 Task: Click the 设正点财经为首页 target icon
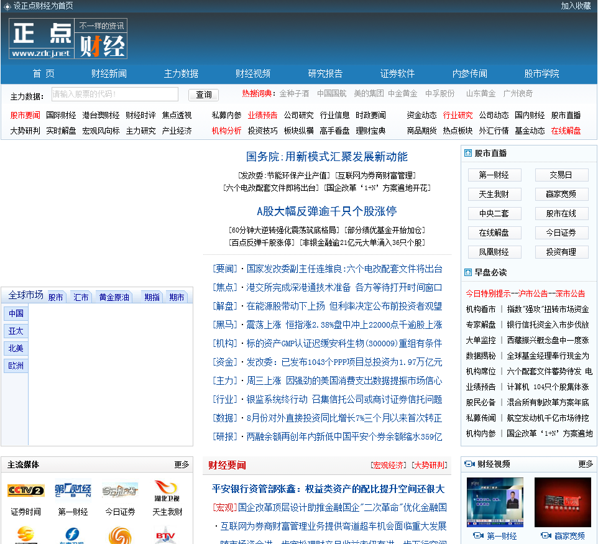point(7,6)
